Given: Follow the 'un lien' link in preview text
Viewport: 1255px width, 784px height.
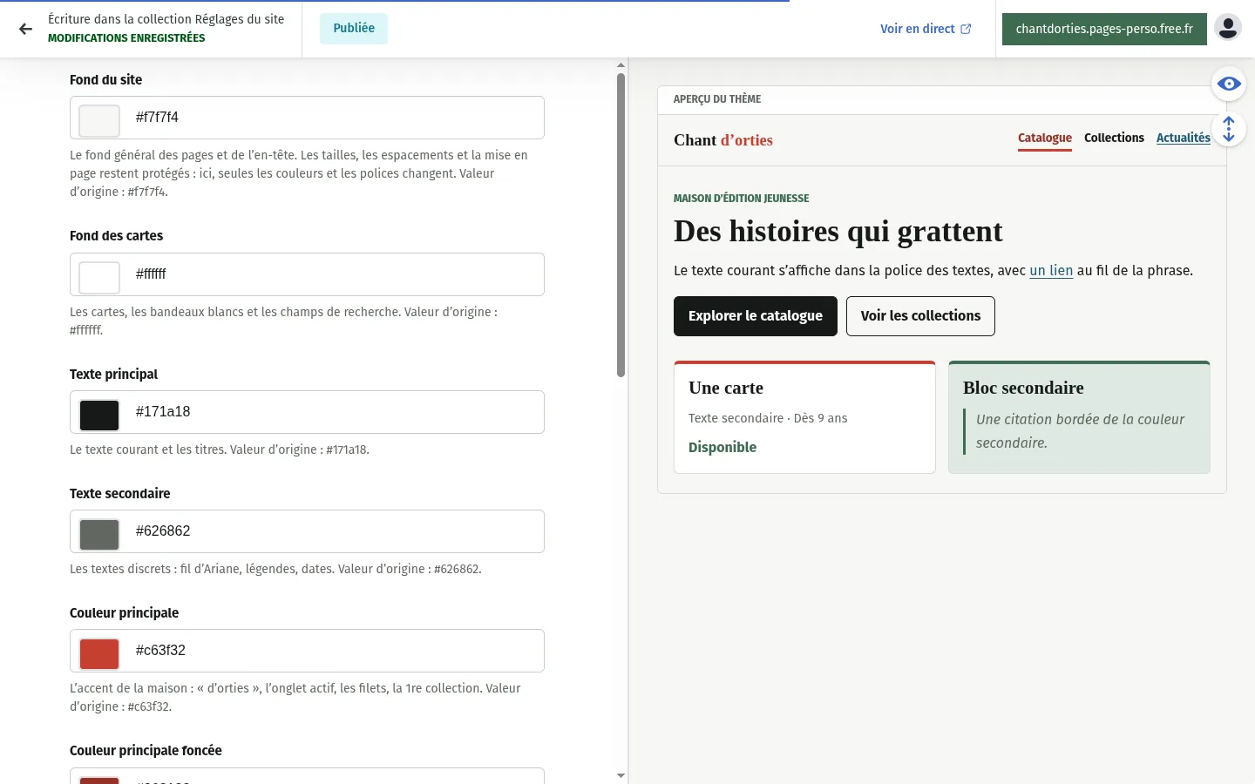Looking at the screenshot, I should coord(1051,270).
